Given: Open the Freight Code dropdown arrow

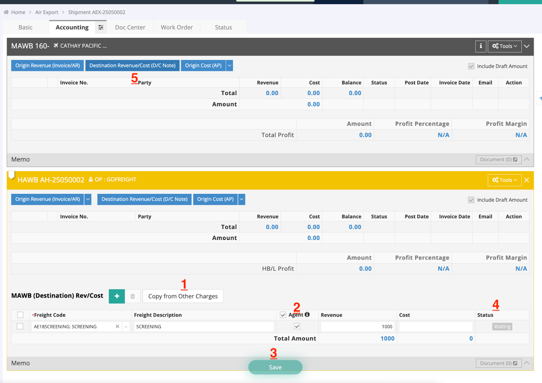Looking at the screenshot, I should [x=126, y=326].
